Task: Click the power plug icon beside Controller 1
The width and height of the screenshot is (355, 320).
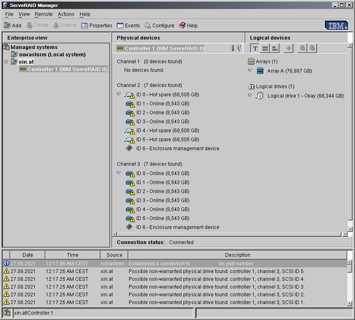Action: [x=239, y=48]
